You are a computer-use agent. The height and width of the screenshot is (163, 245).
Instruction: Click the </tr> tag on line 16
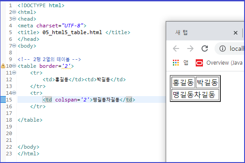[38, 106]
